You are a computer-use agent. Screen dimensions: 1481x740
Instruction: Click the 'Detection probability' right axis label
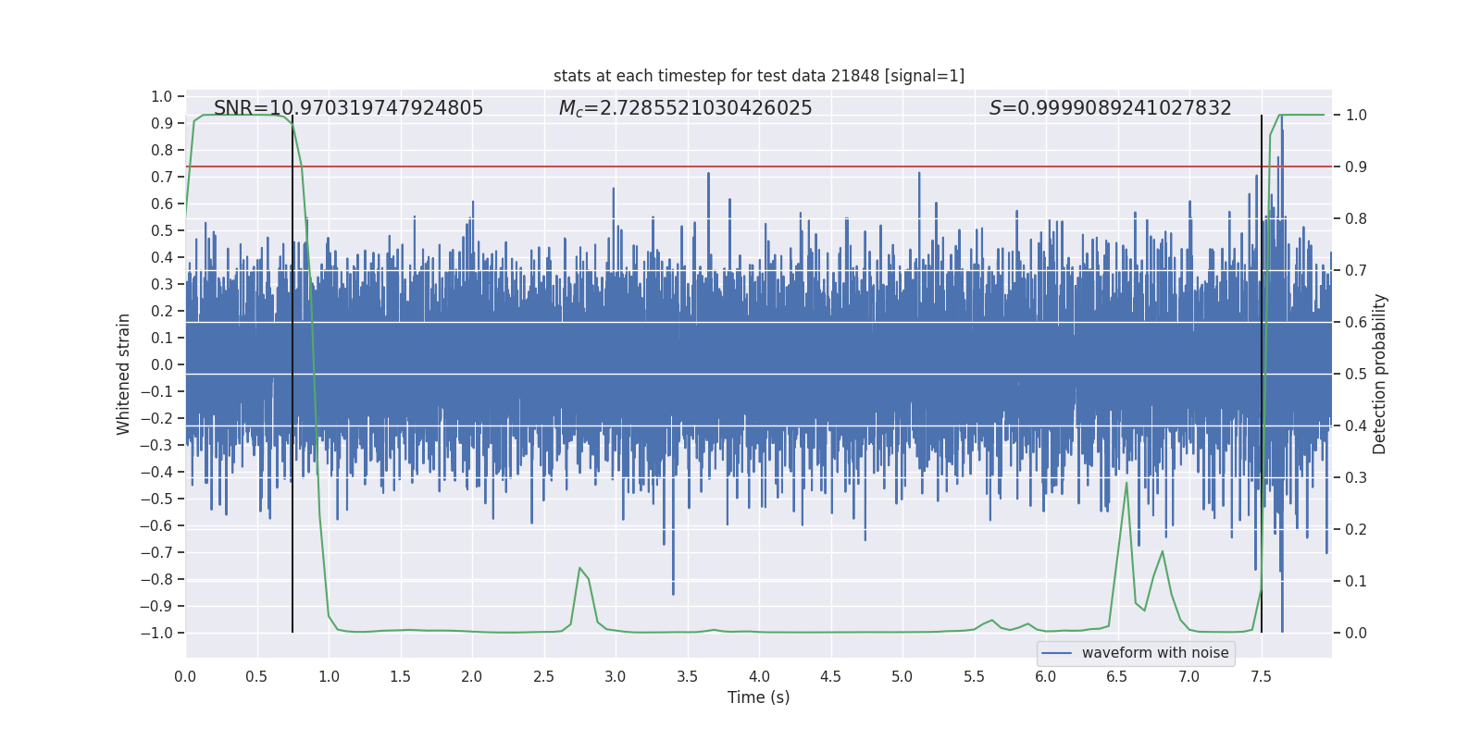(x=1380, y=374)
